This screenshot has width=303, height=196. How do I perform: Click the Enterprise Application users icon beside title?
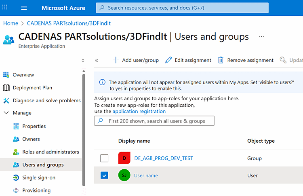point(9,40)
